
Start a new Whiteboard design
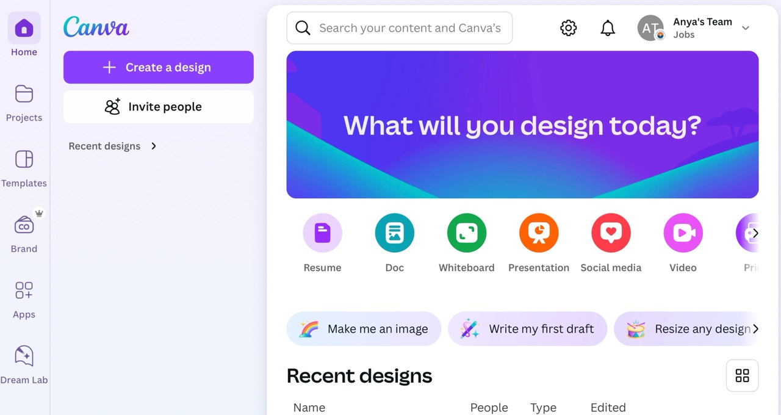(x=466, y=233)
